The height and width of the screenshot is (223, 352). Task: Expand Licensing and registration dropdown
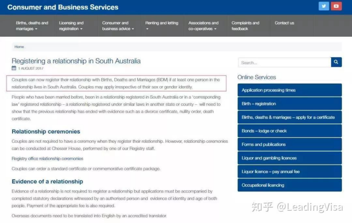71,26
